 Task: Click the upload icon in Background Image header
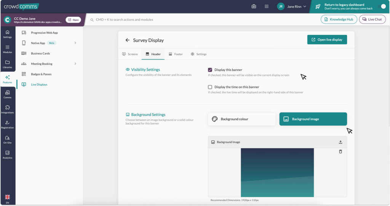[340, 142]
